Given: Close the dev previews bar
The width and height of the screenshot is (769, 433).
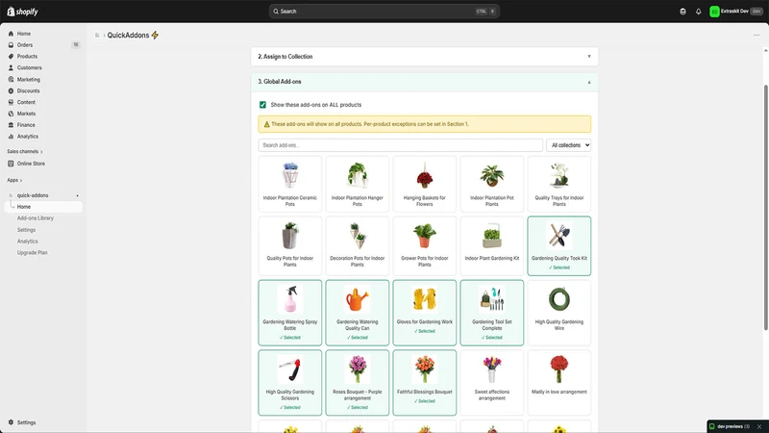Looking at the screenshot, I should click(x=759, y=426).
